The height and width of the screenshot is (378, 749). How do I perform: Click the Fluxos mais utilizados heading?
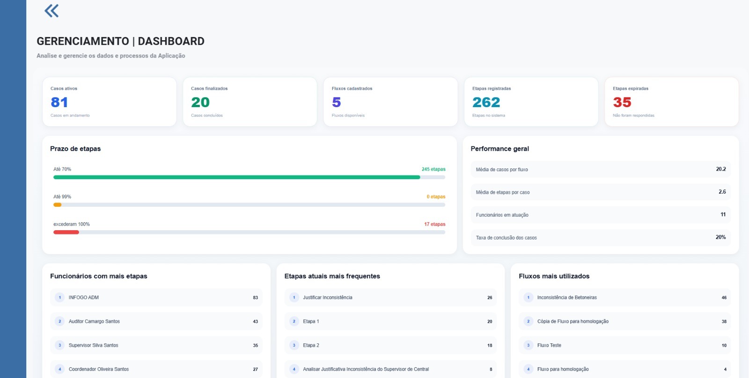tap(554, 276)
